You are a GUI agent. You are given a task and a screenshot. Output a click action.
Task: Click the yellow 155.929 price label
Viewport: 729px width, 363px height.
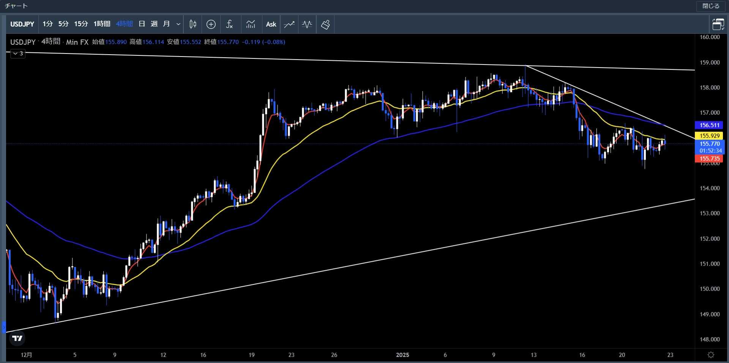pyautogui.click(x=709, y=136)
